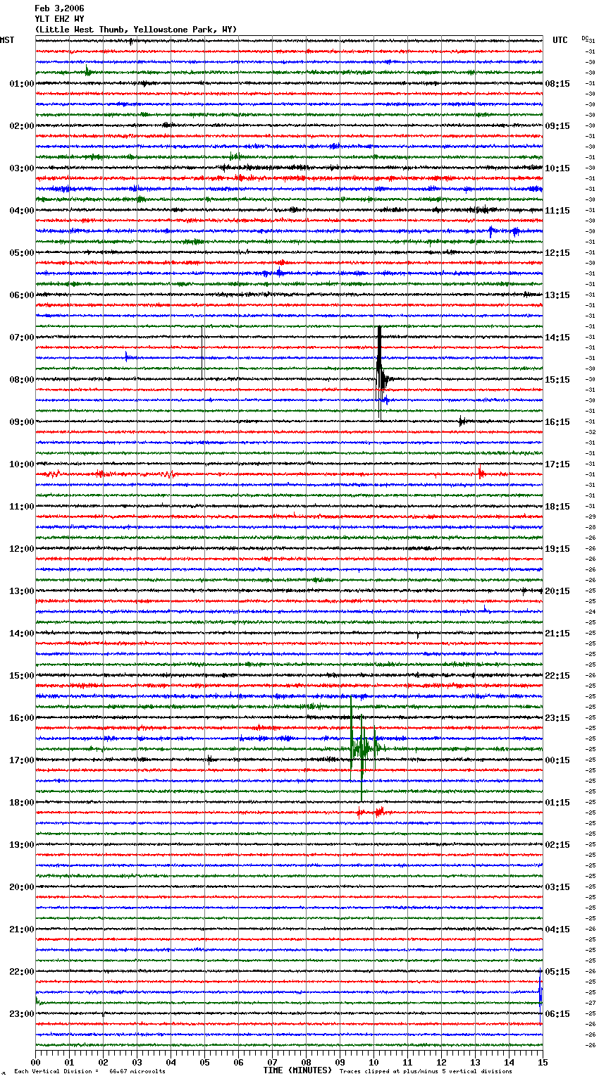Screen dimensions: 599x1081
Task: Click the 08:15 UTC time label
Action: 557,84
